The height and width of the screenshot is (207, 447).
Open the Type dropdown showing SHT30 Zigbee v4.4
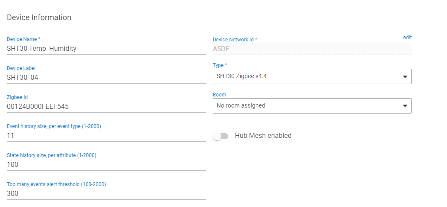point(307,76)
